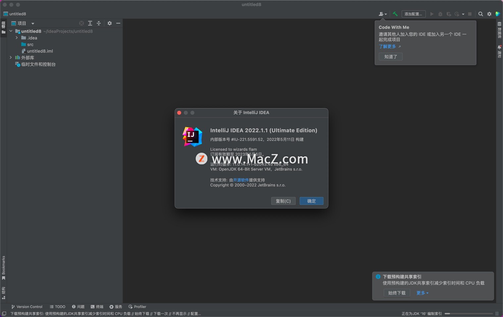Open the 服务 tool window

116,307
